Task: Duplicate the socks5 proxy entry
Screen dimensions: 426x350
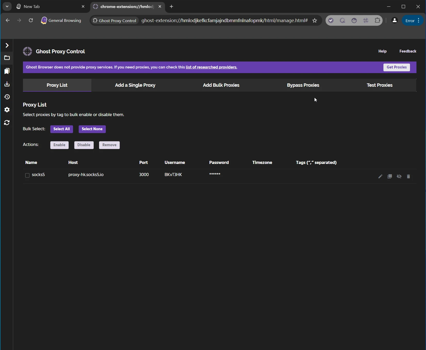Action: pyautogui.click(x=390, y=177)
